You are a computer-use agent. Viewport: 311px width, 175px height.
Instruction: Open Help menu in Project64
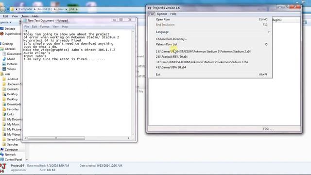click(173, 14)
